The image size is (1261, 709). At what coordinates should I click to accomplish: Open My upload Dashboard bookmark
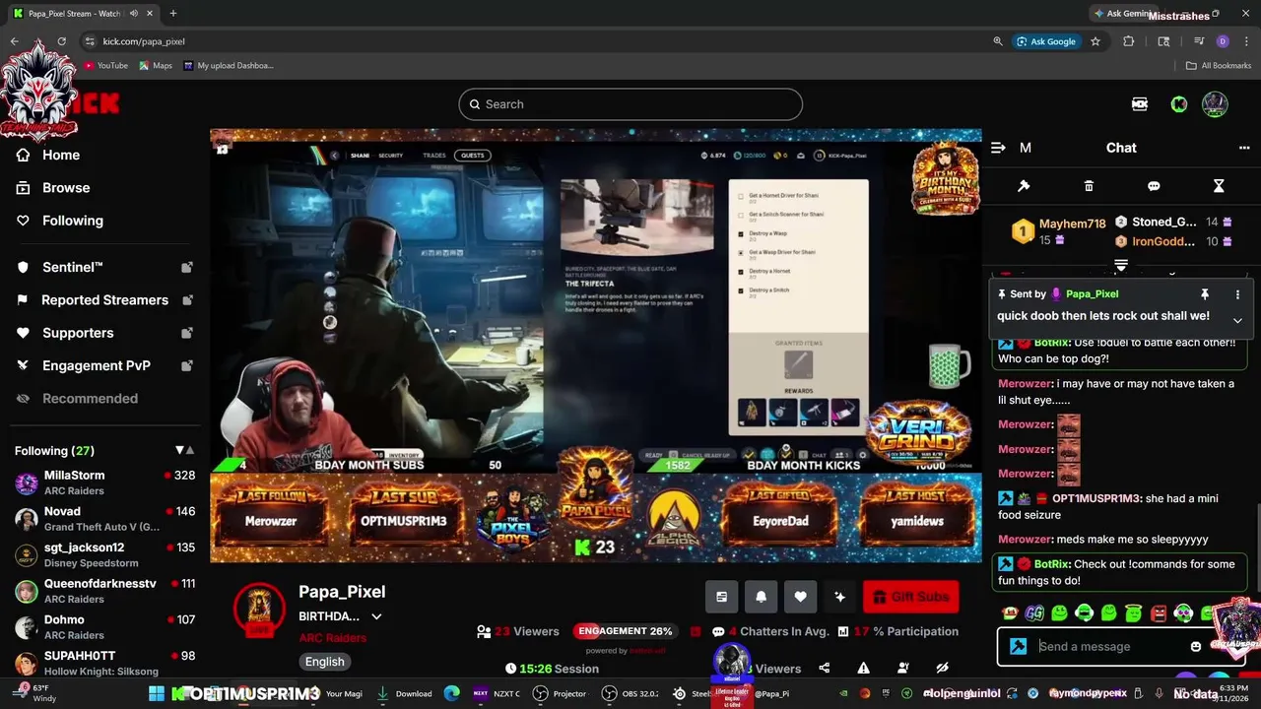229,66
